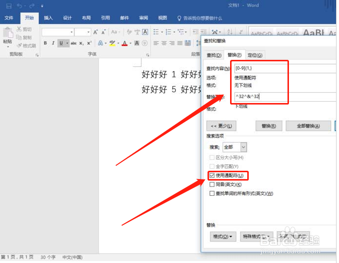Toggle Italic formatting

click(53, 43)
